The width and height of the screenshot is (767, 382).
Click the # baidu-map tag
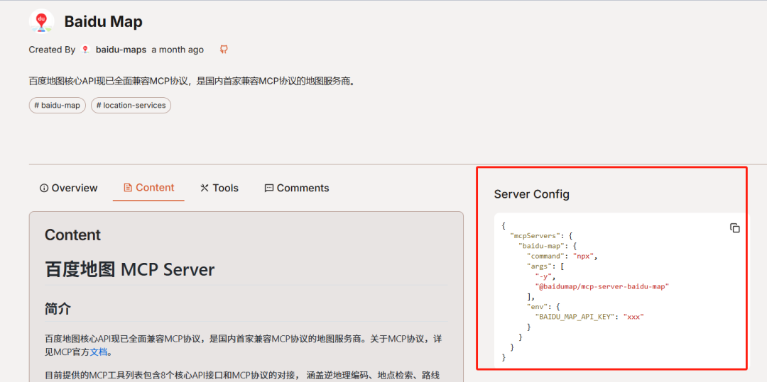click(58, 106)
